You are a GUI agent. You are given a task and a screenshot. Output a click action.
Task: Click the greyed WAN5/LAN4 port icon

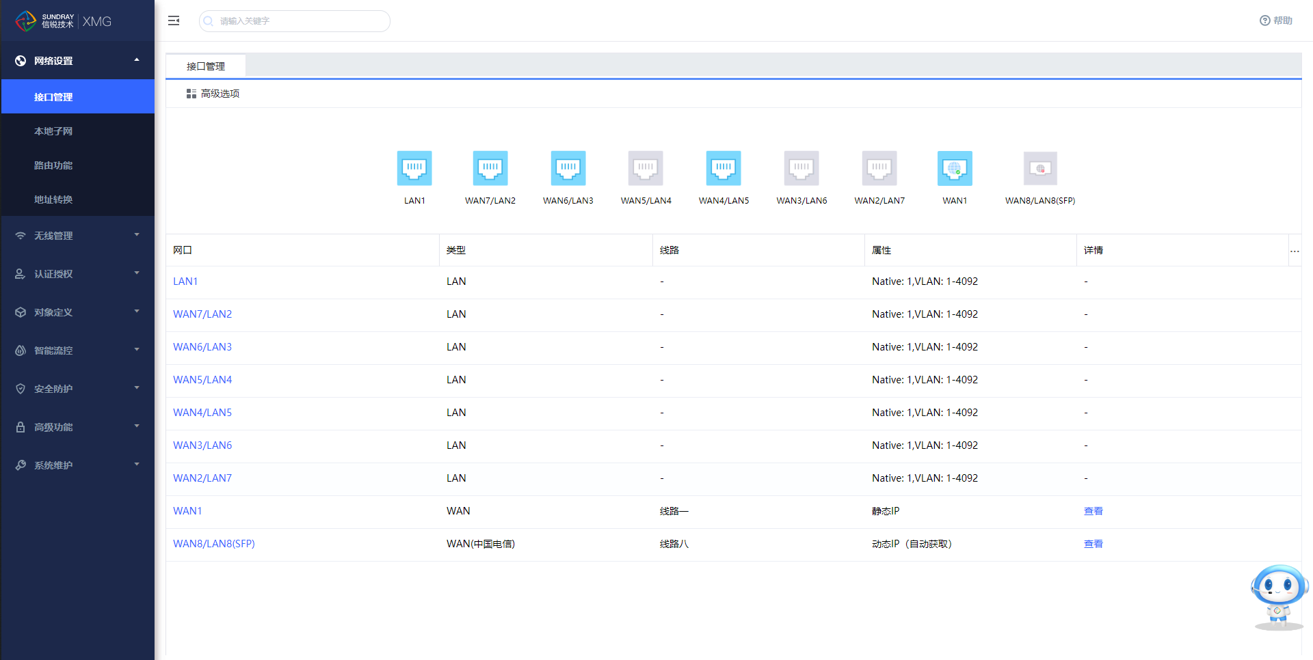pos(646,169)
